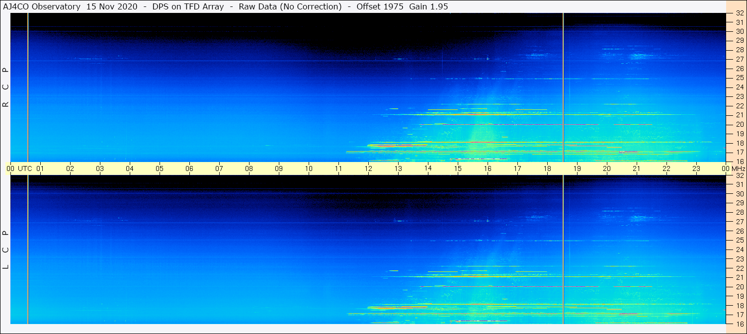Screen dimensions: 747x334
Task: Click the 17 MHz label of the LCP panel
Action: point(739,315)
